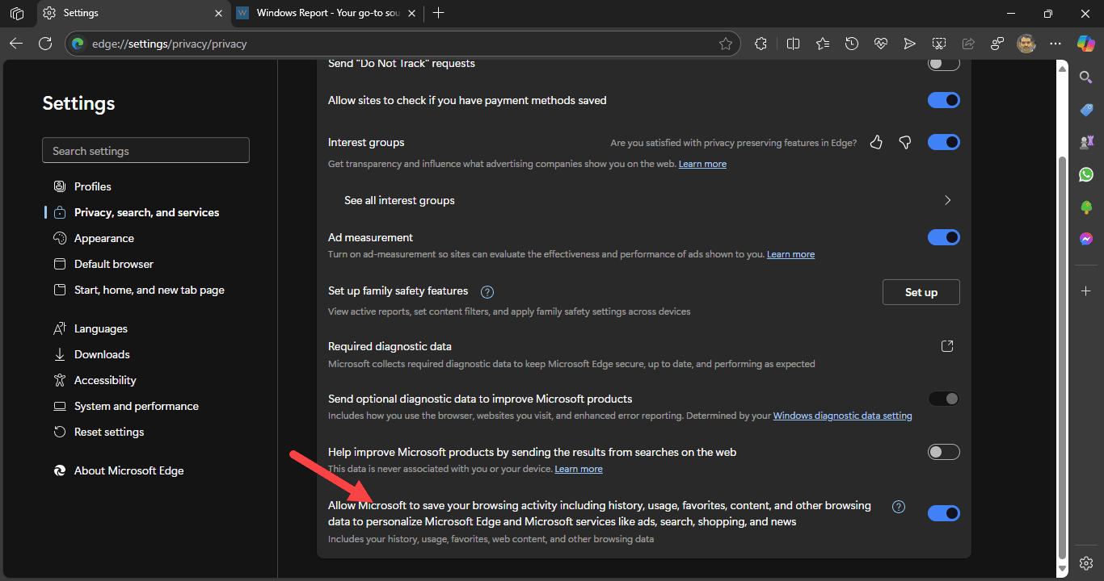
Task: Open sidebar Games chess icon
Action: click(x=1086, y=142)
